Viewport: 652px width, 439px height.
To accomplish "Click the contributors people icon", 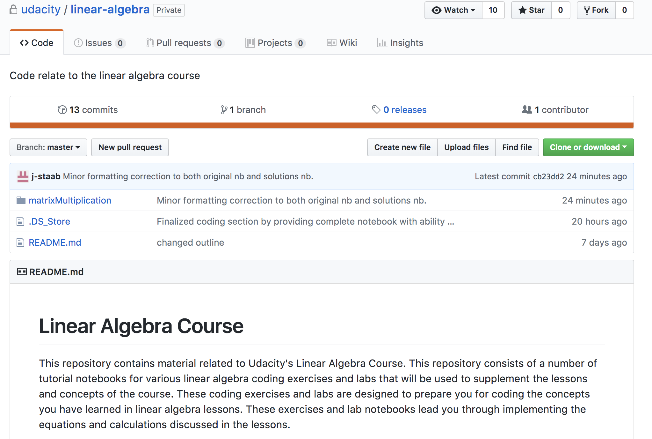I will [x=527, y=110].
